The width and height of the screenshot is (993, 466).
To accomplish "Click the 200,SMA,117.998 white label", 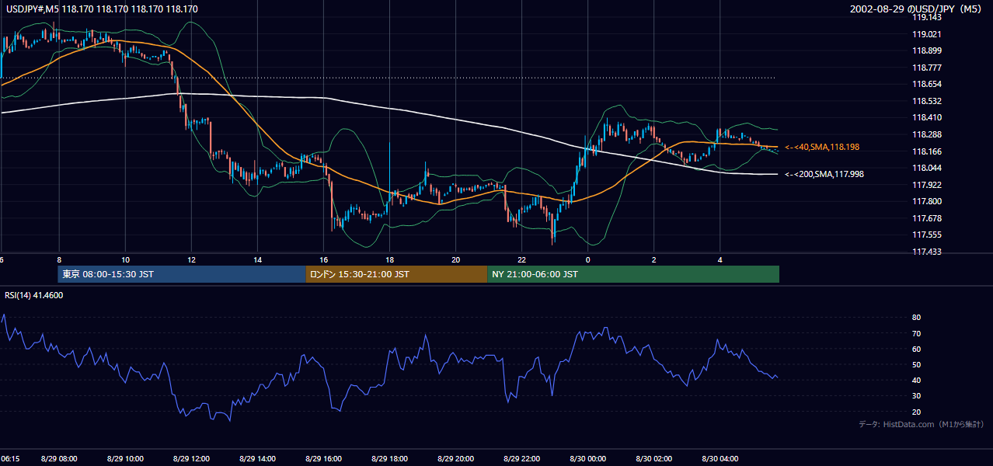I will click(x=824, y=174).
